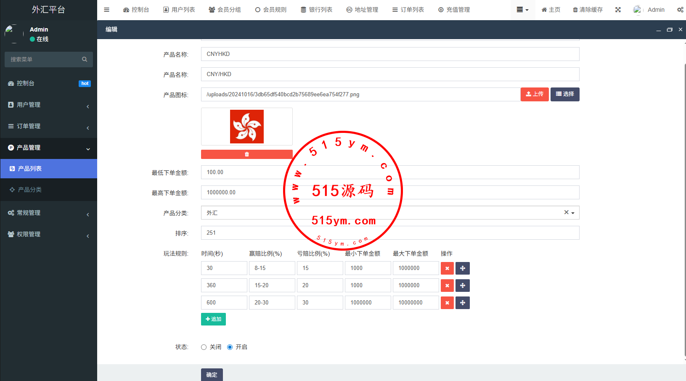Select the 关闭 status radio button

pyautogui.click(x=204, y=347)
